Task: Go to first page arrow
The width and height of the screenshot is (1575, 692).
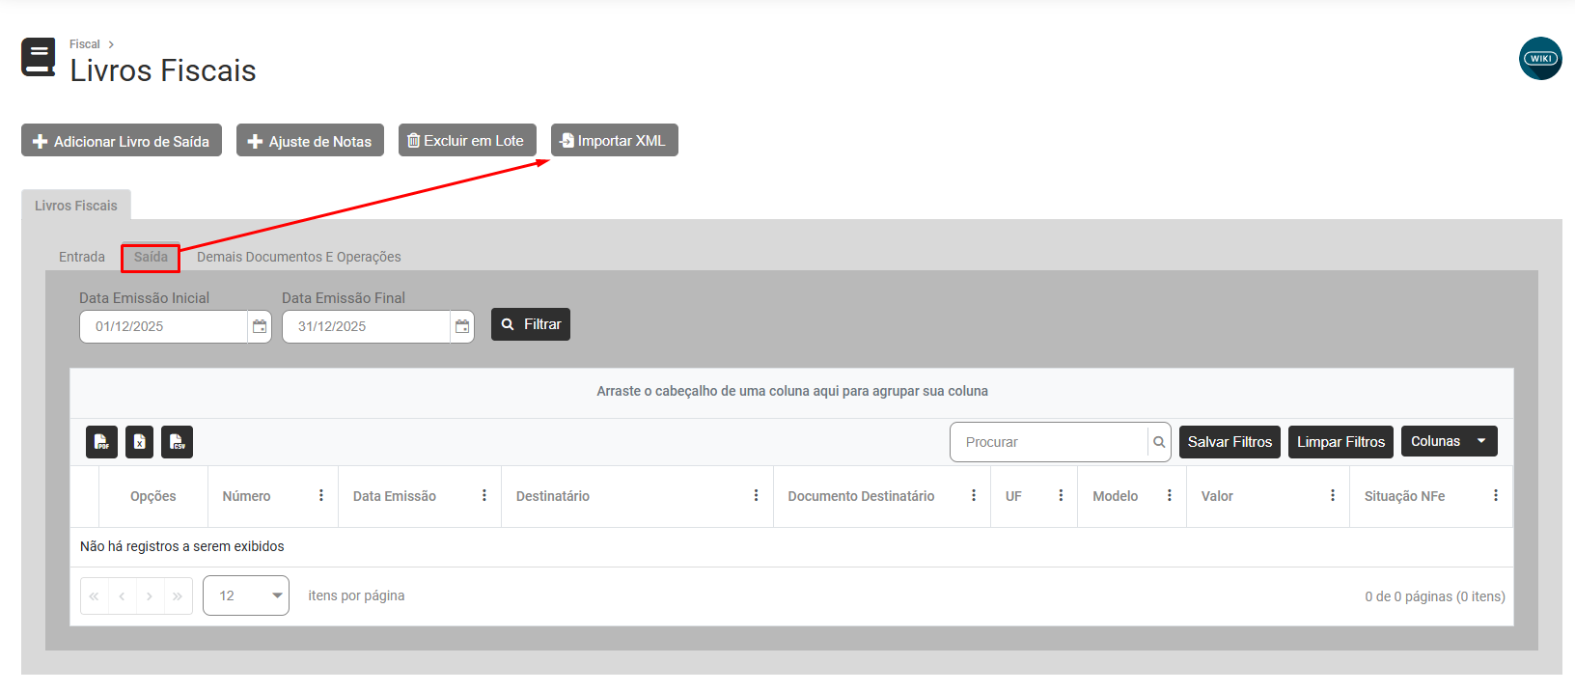Action: 95,596
